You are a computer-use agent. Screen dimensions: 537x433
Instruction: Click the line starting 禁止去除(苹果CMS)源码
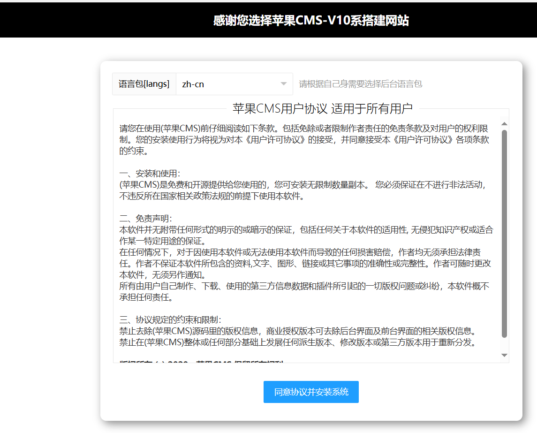pyautogui.click(x=298, y=331)
